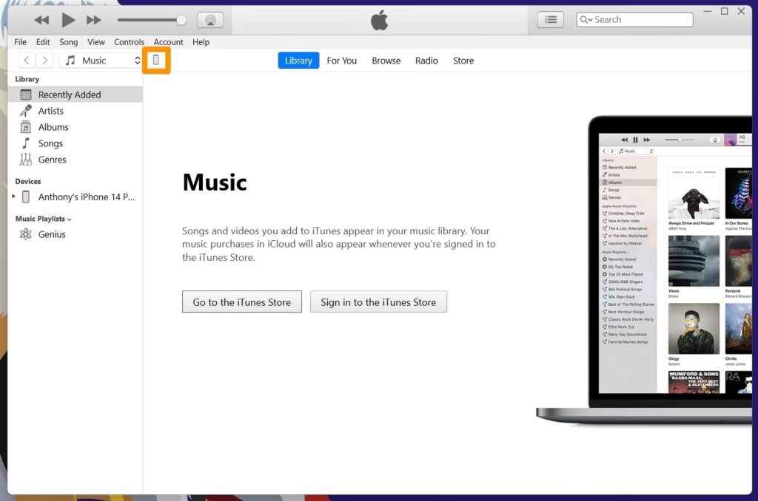Switch to the For You tab
The height and width of the screenshot is (501, 758).
click(341, 61)
